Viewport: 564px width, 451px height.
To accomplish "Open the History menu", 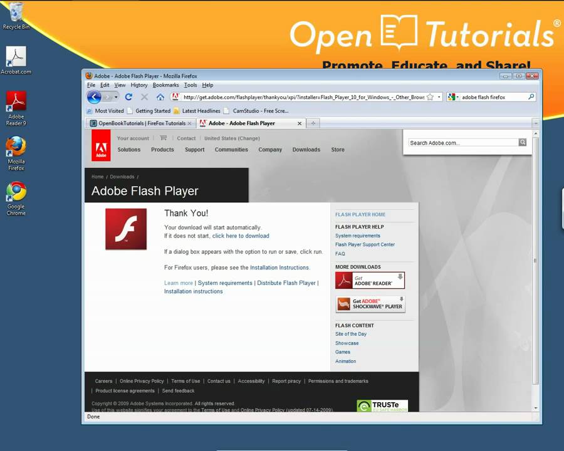I will (x=139, y=85).
